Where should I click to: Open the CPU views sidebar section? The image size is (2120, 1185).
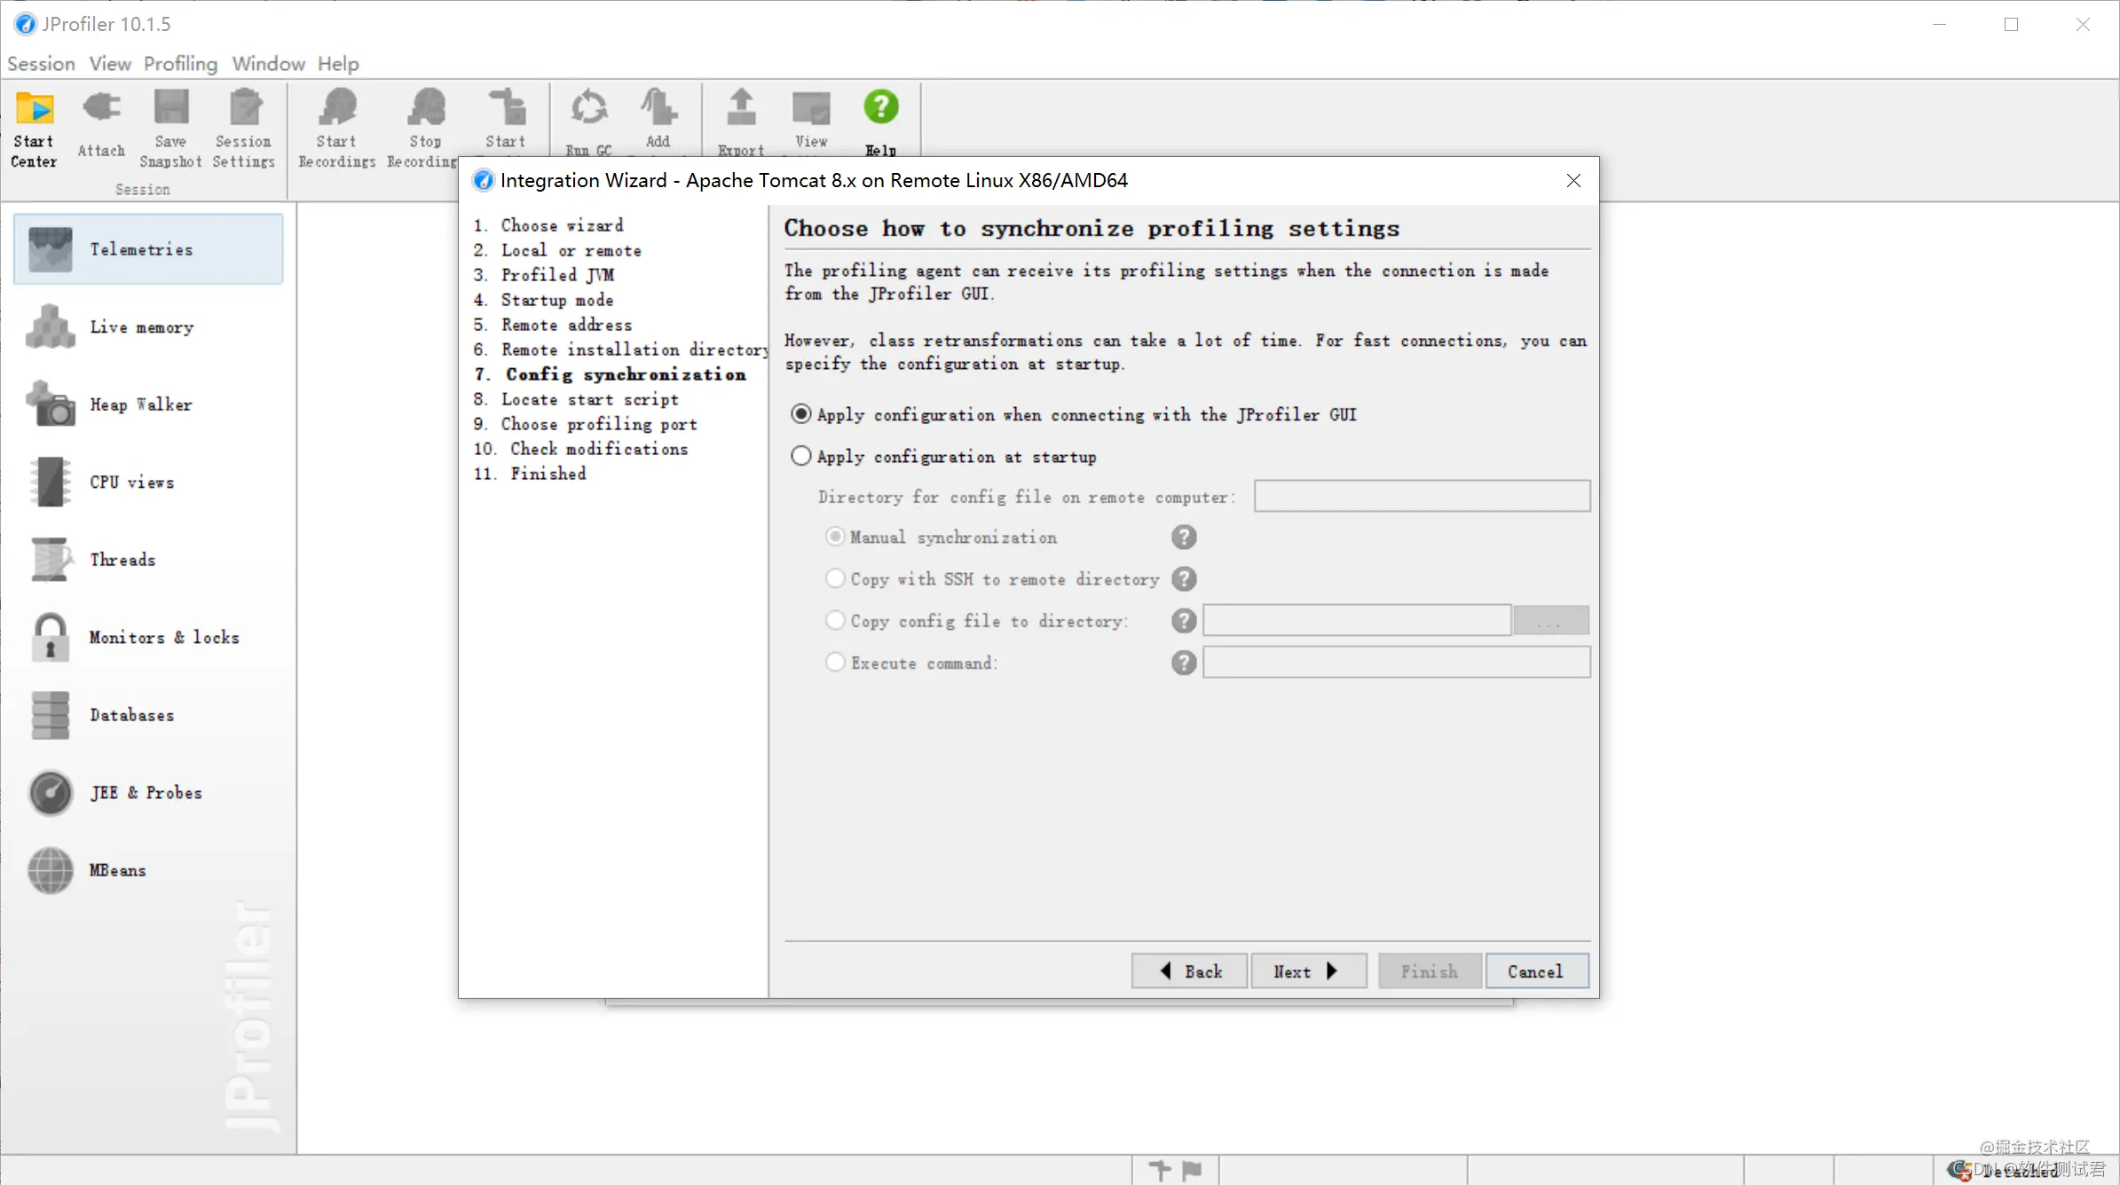coord(131,482)
